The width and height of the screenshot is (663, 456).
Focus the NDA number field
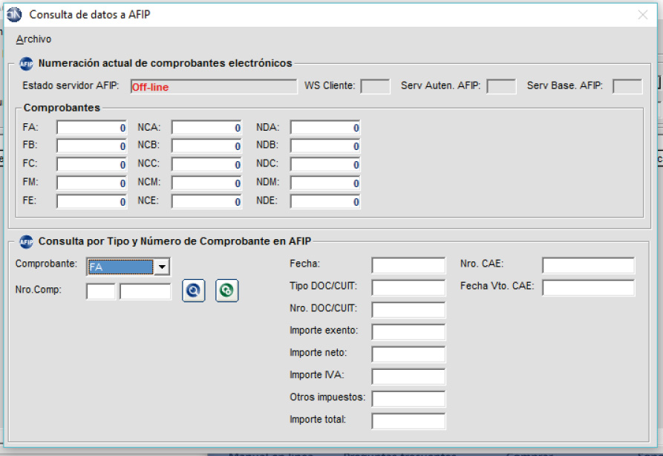coord(325,128)
